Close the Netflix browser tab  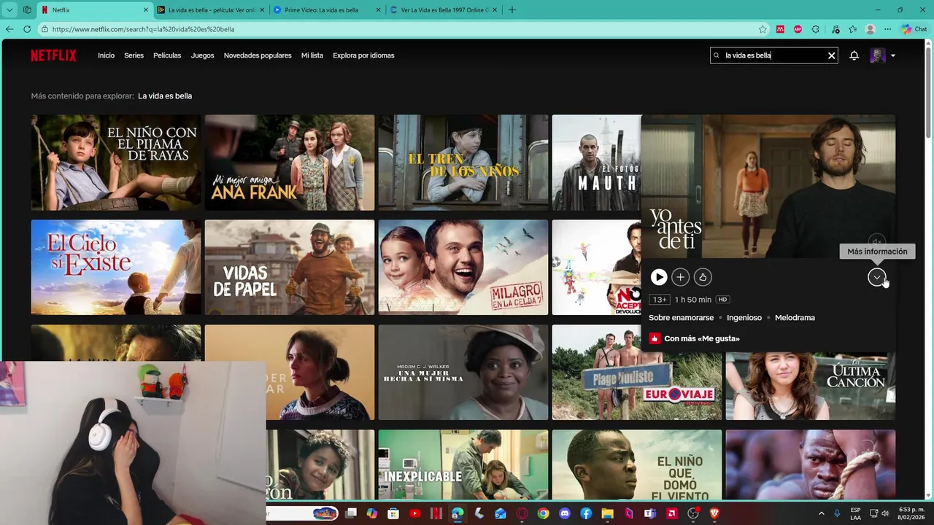[145, 10]
